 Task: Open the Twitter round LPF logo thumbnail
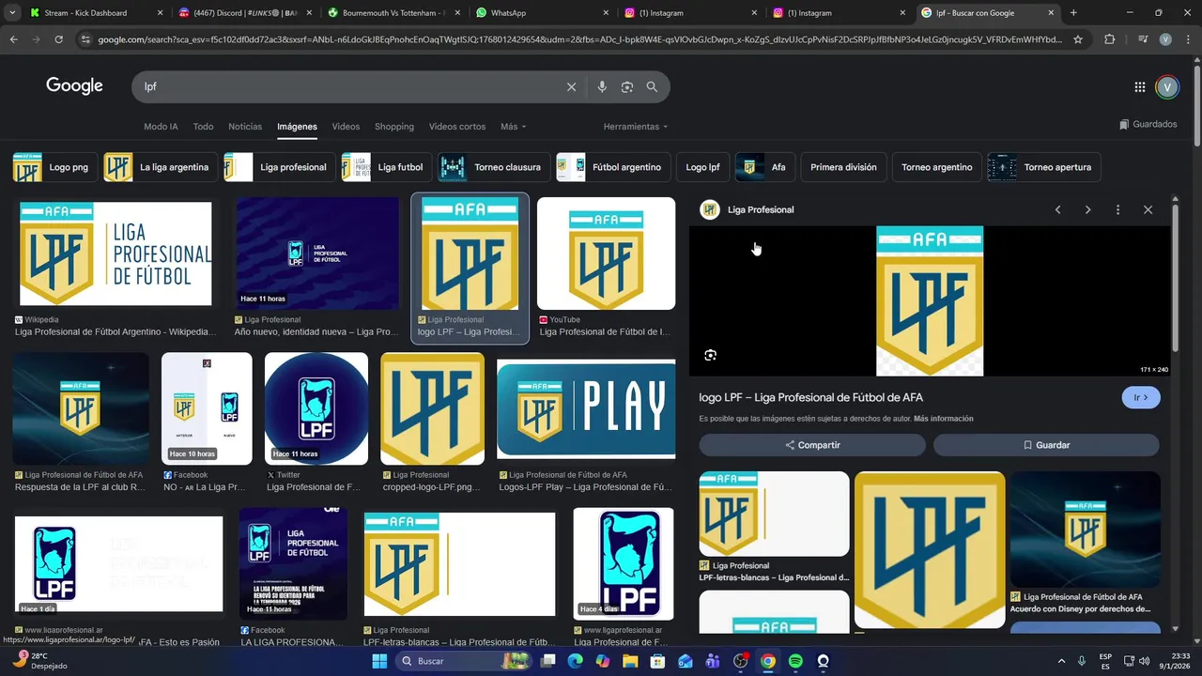point(316,408)
